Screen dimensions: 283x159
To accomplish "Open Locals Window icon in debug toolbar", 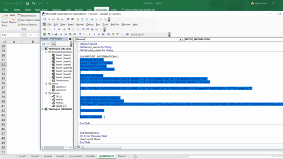I will (x=83, y=29).
